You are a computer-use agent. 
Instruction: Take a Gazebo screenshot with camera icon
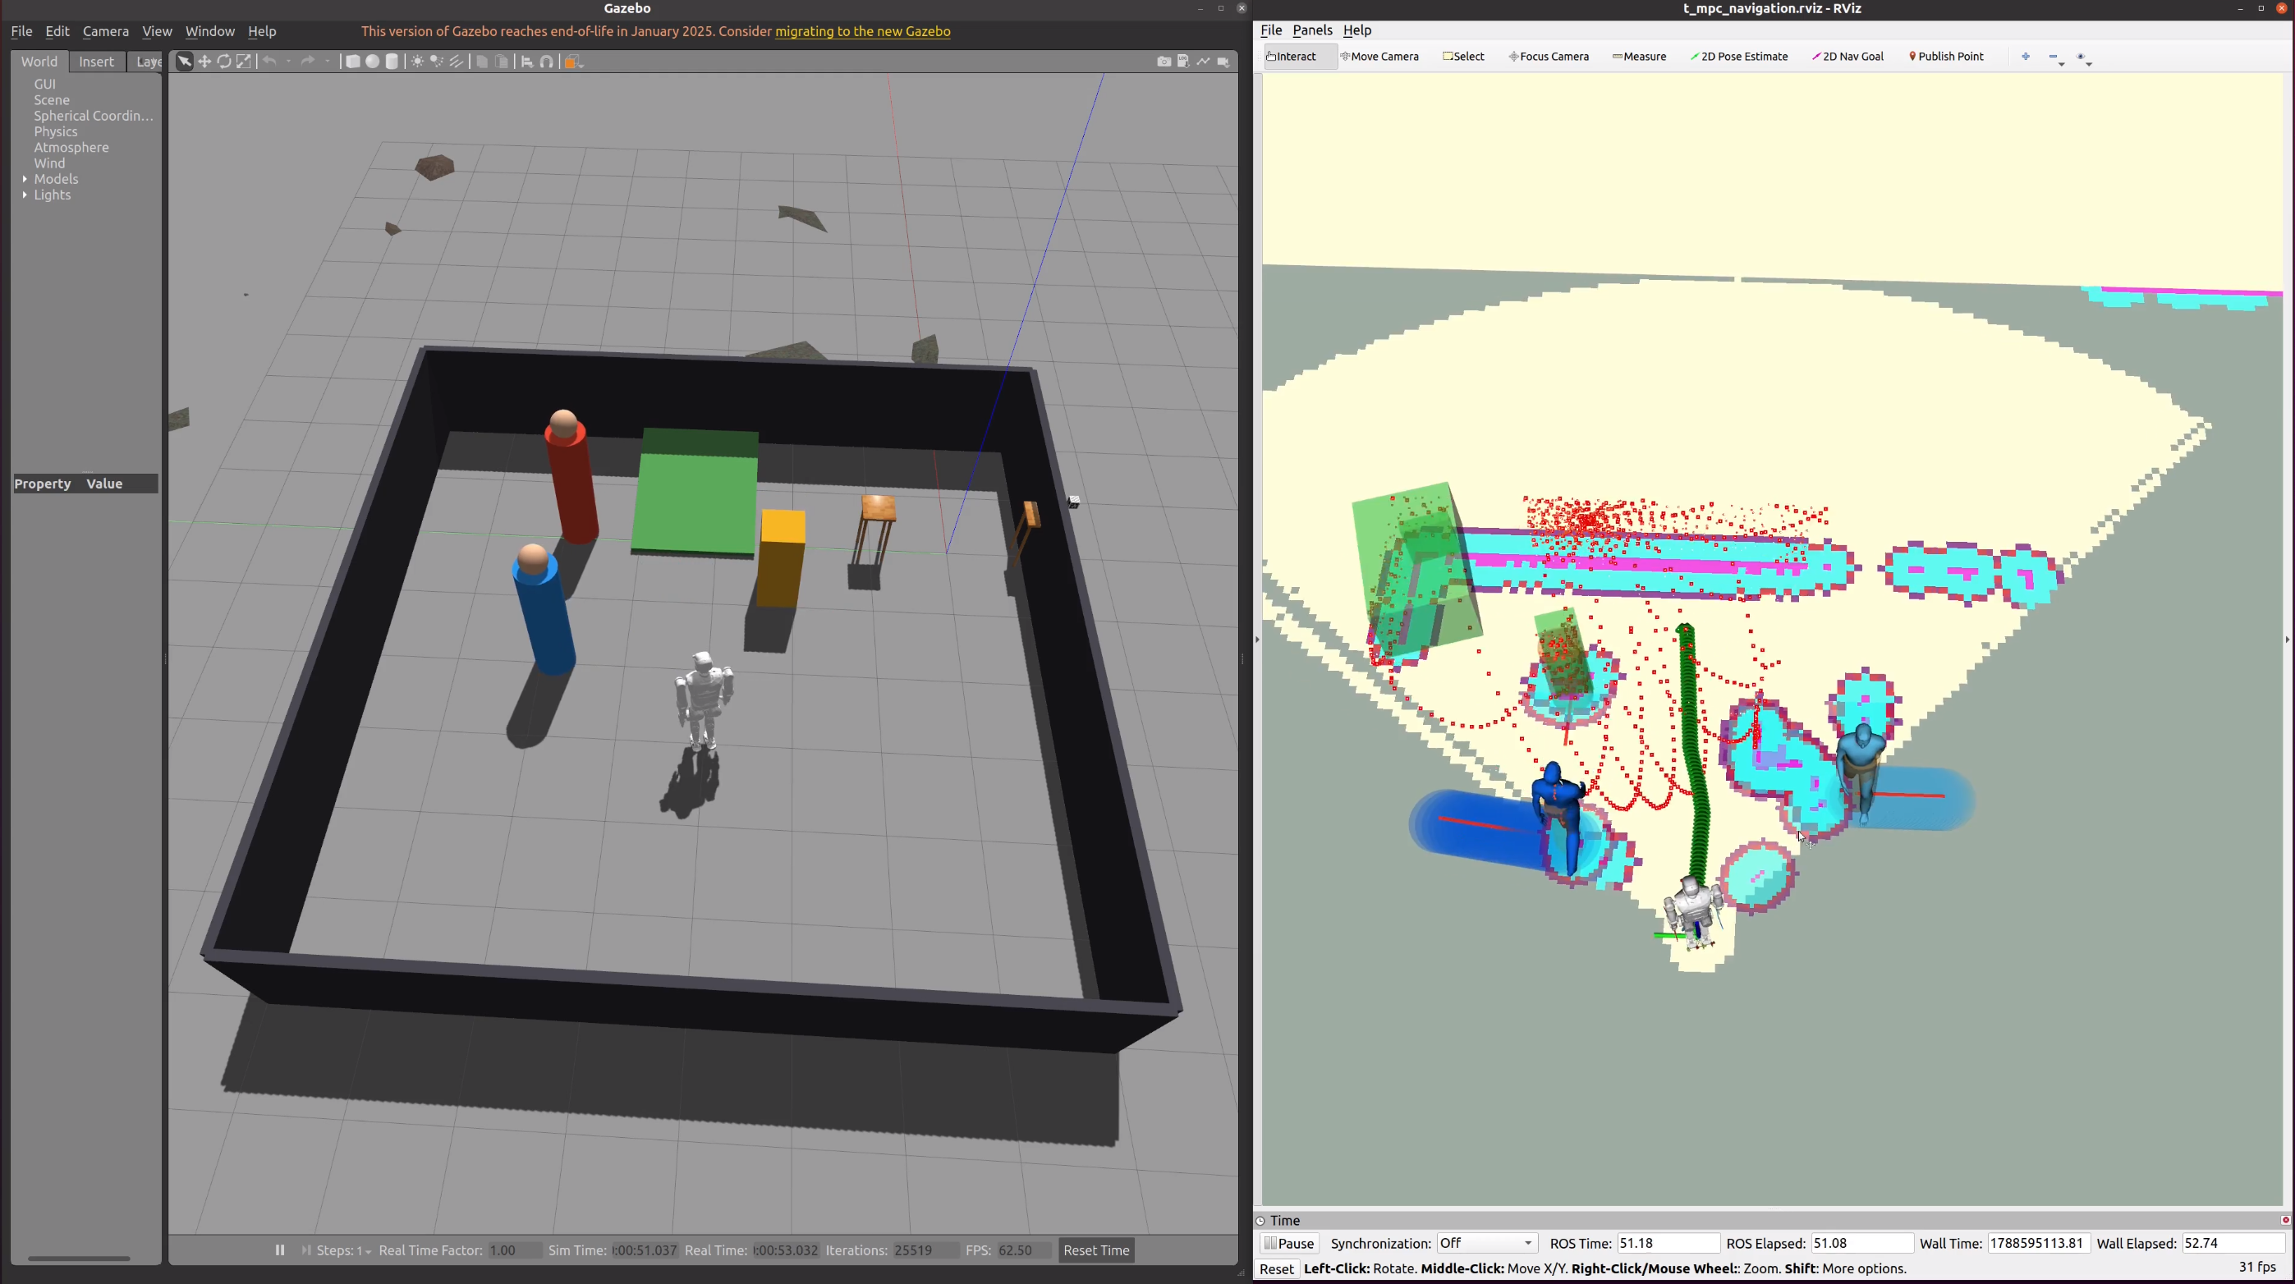(x=1164, y=62)
